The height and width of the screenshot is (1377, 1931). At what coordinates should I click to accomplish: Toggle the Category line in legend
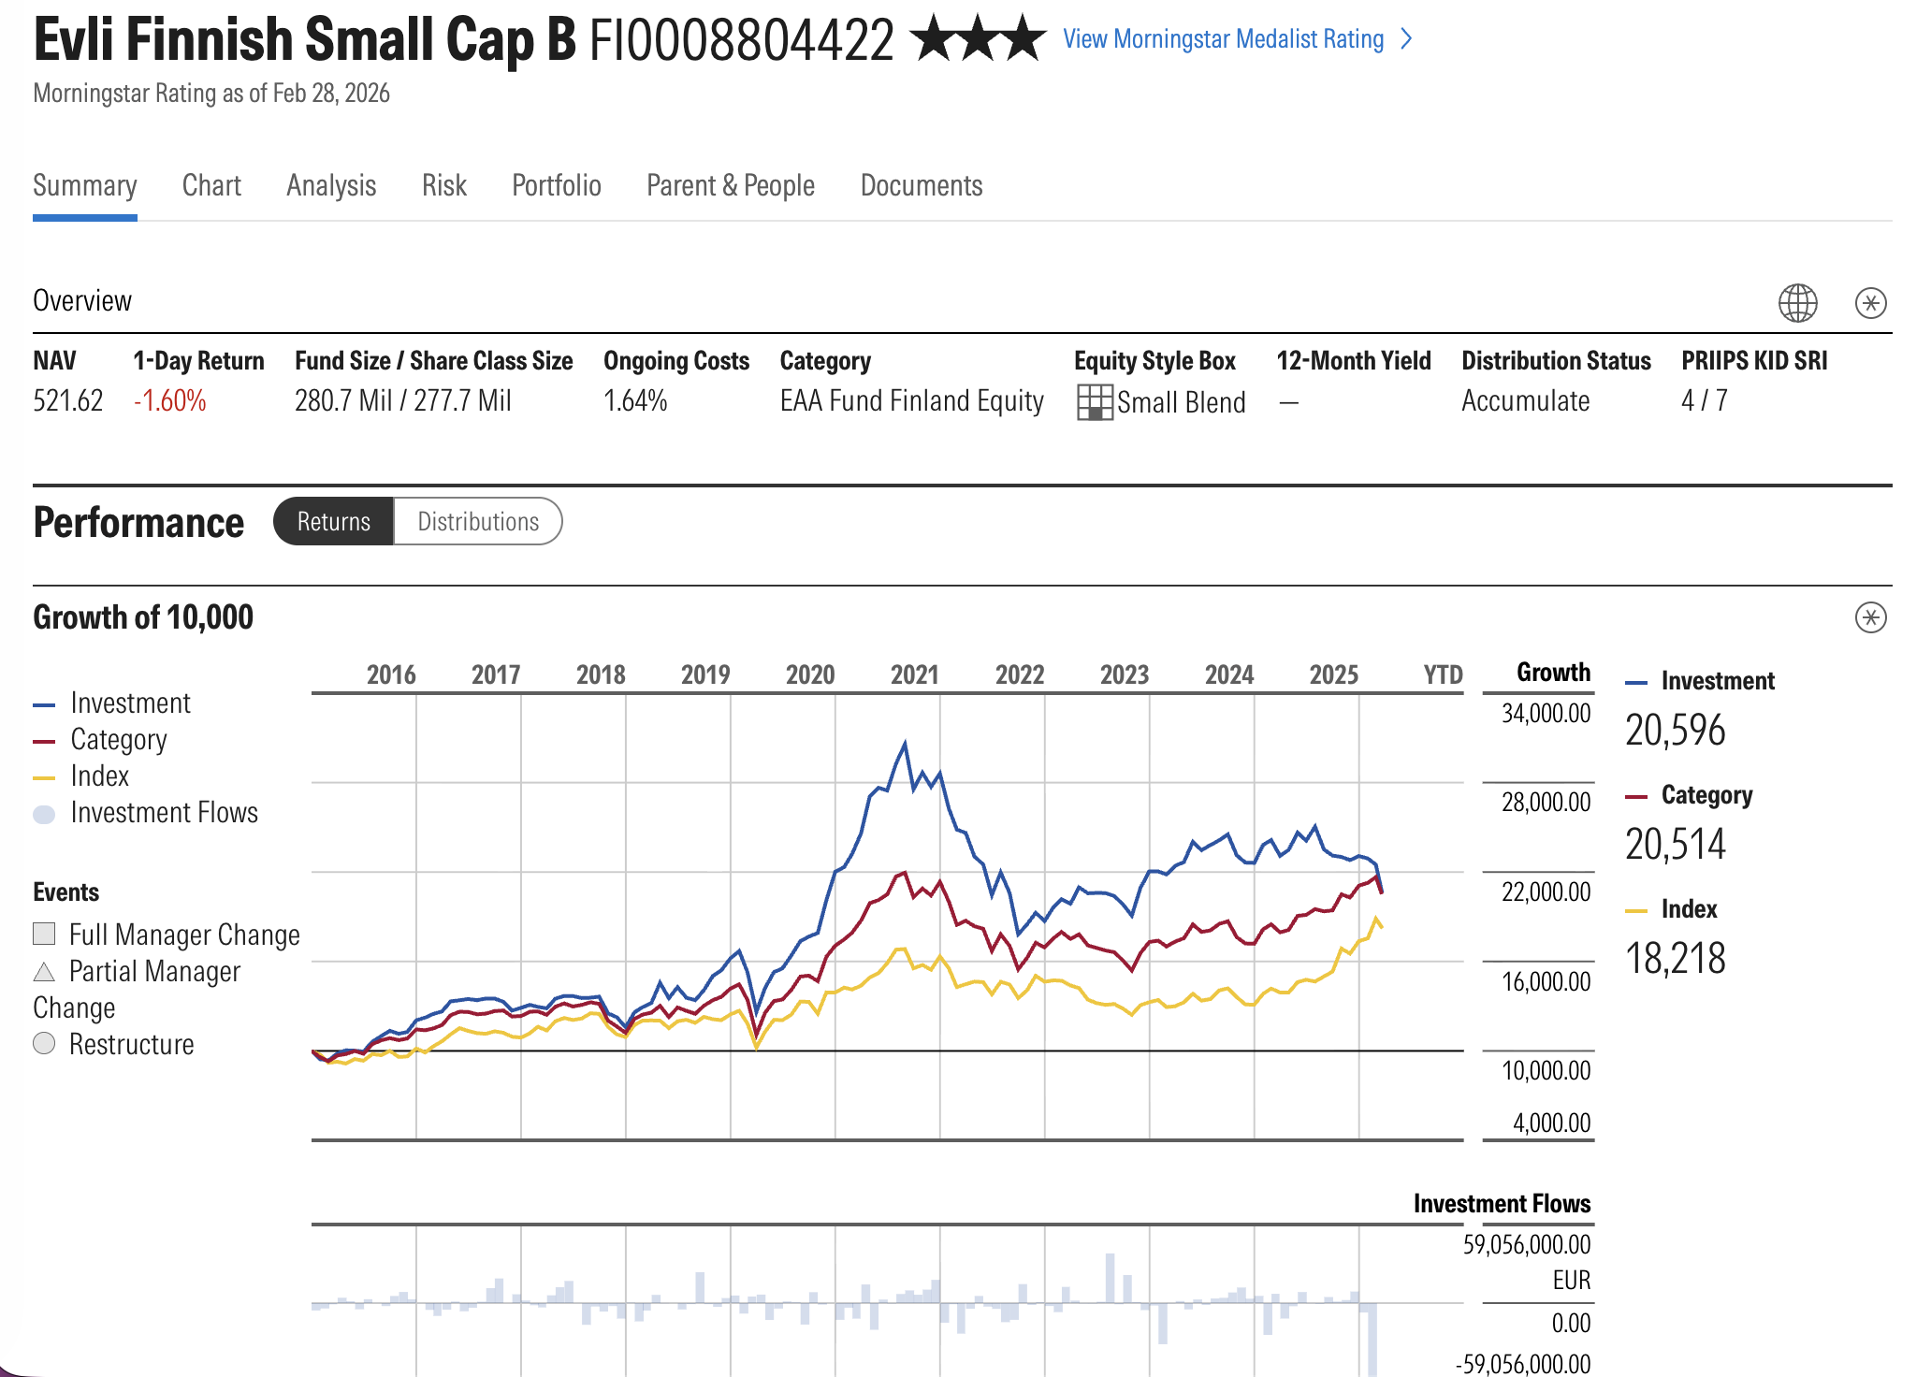coord(118,740)
